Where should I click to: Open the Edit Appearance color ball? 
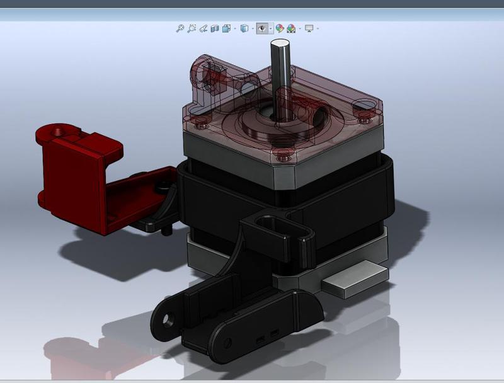280,28
